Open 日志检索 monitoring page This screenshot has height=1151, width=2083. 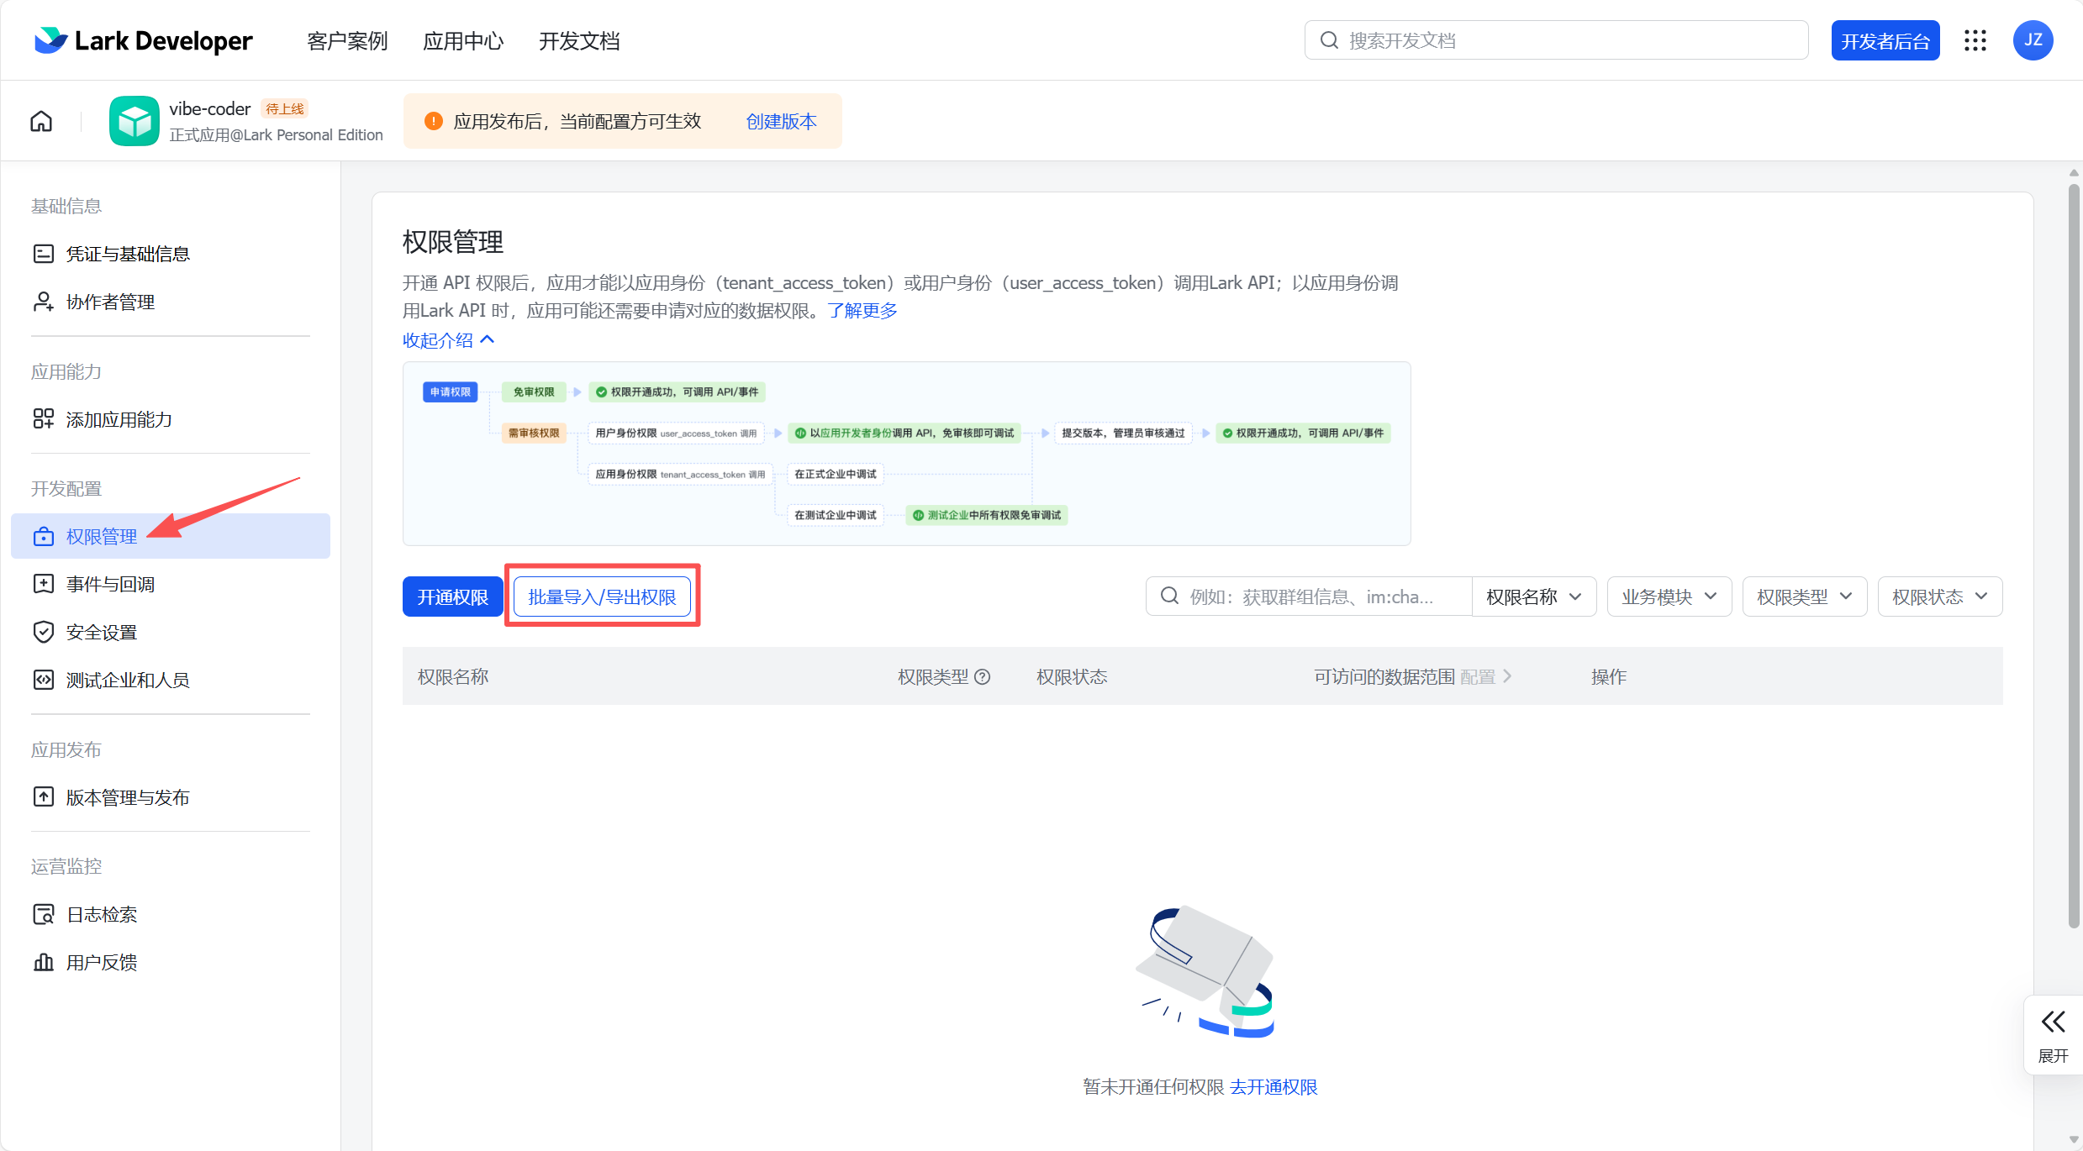[x=102, y=914]
